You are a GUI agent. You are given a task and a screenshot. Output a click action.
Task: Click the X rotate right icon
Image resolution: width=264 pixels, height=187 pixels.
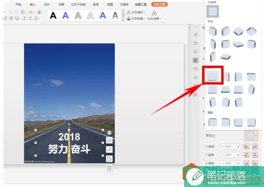point(255,147)
